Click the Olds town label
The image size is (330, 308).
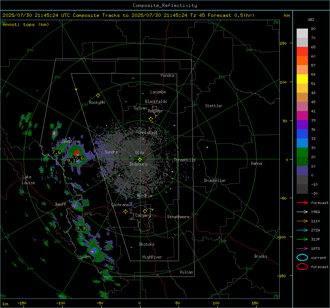pos(140,153)
